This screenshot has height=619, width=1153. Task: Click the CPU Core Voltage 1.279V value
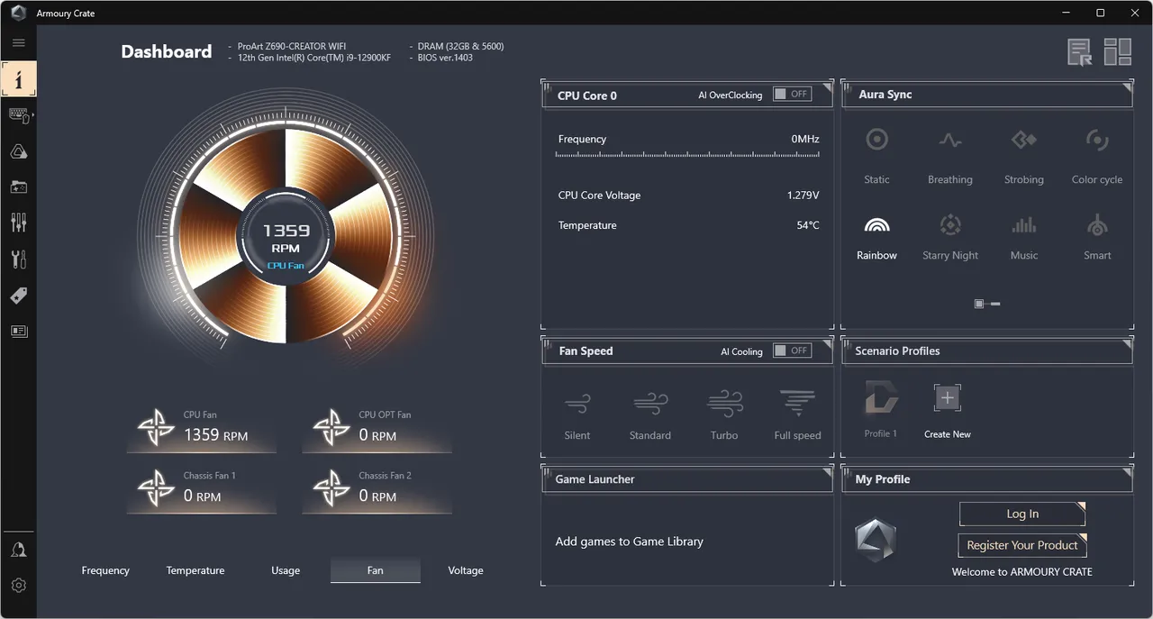click(803, 196)
